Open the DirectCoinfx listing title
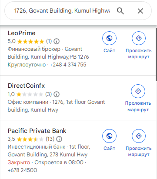The height and width of the screenshot is (179, 157). tap(26, 86)
